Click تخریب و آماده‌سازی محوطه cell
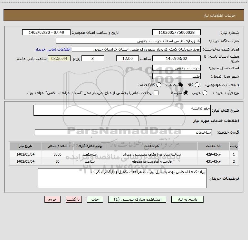 coord(152,161)
